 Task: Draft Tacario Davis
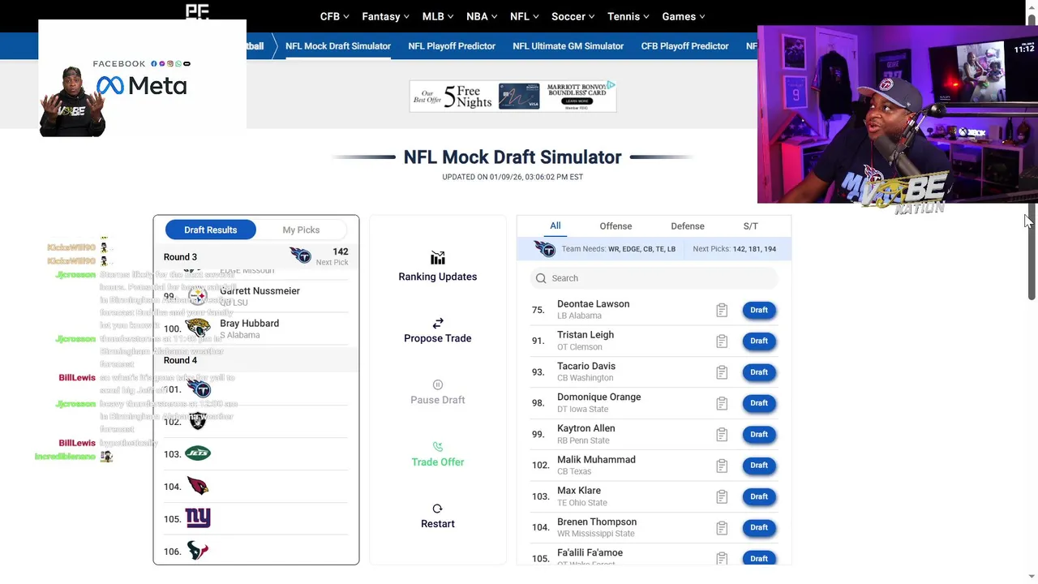[x=759, y=372]
